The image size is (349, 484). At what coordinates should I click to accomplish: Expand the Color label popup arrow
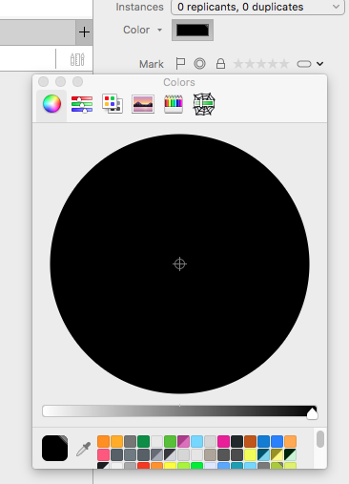click(x=159, y=30)
